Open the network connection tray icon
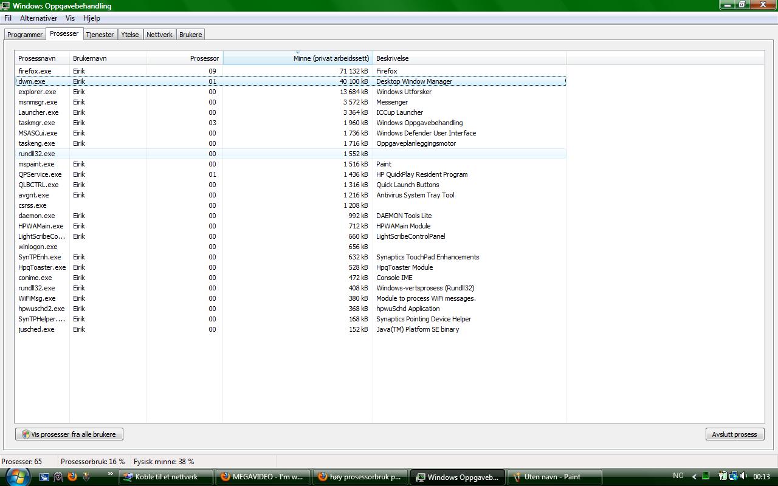The image size is (778, 486). pos(734,476)
